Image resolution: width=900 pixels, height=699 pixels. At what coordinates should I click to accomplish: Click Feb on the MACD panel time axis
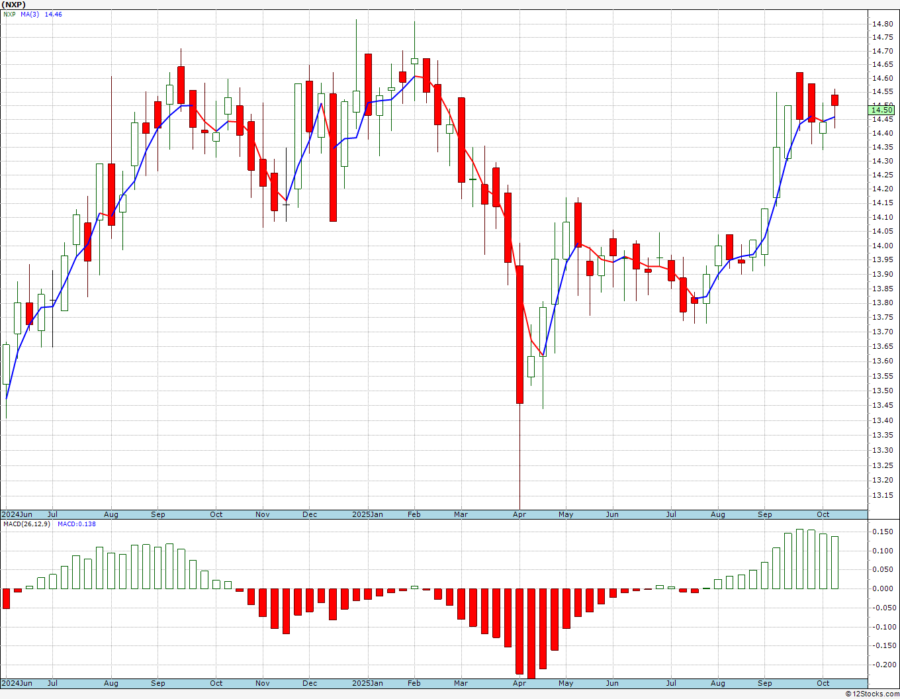[x=414, y=683]
